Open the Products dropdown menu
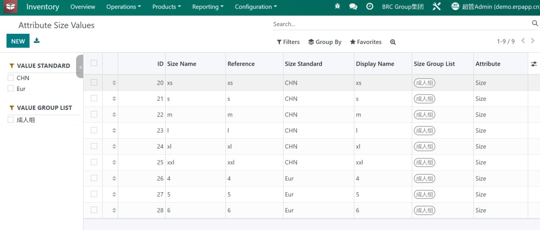Screen dimensions: 540x230 click(x=166, y=7)
